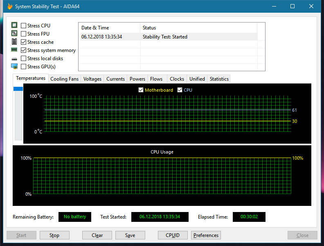Select the Temperatures tab

(31, 78)
